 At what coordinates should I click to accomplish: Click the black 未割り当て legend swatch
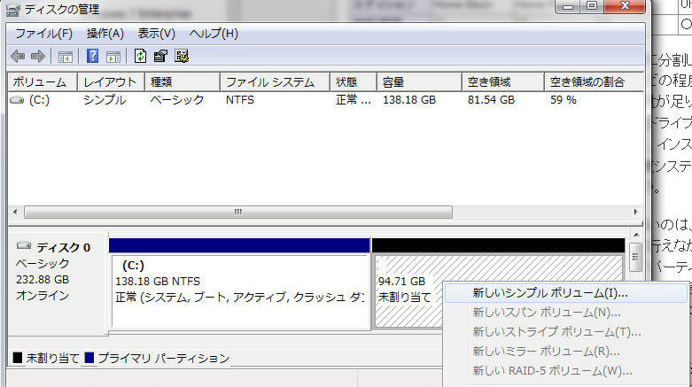click(17, 358)
